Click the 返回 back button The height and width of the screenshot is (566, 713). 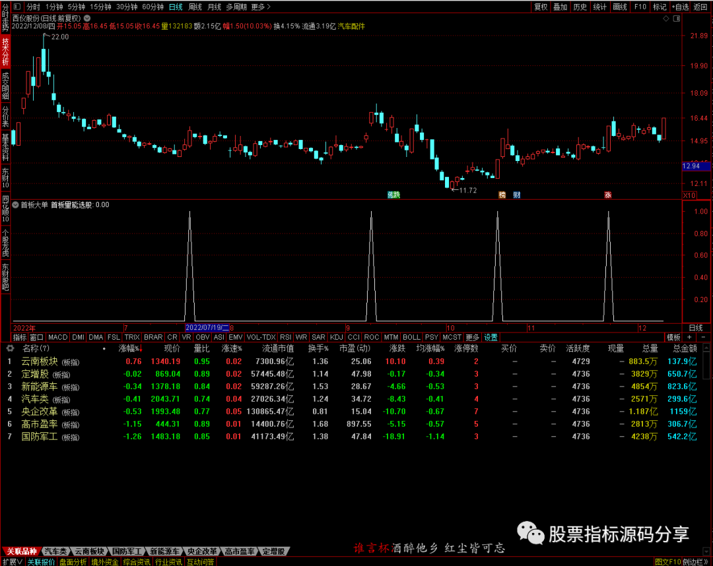click(700, 7)
